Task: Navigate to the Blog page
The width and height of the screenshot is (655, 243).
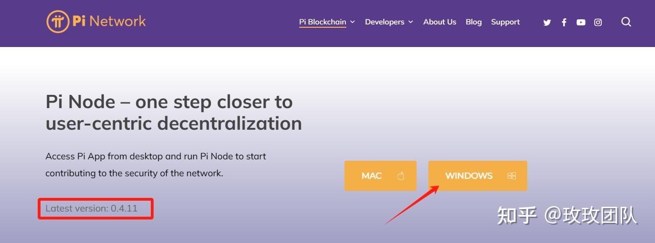Action: click(x=474, y=22)
